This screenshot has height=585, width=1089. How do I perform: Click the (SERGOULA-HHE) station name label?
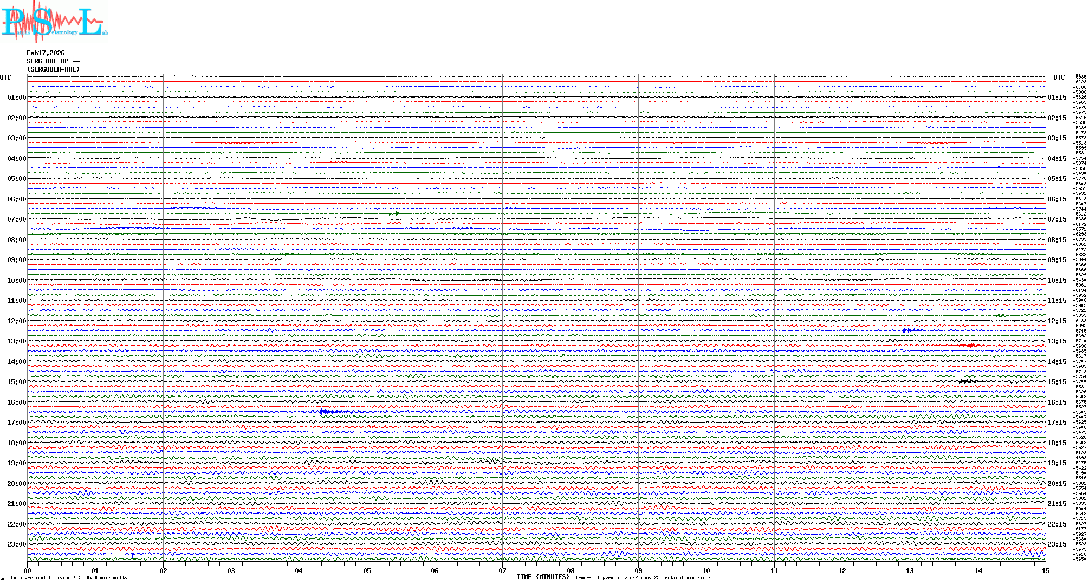(x=53, y=69)
